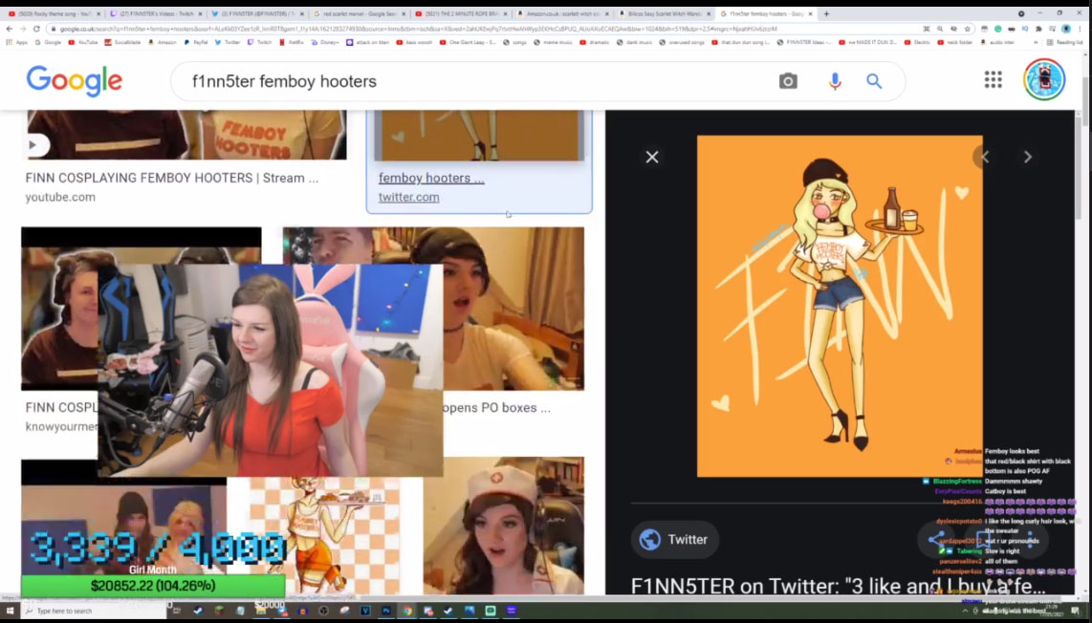The image size is (1092, 623).
Task: Close the image preview panel
Action: click(x=652, y=158)
